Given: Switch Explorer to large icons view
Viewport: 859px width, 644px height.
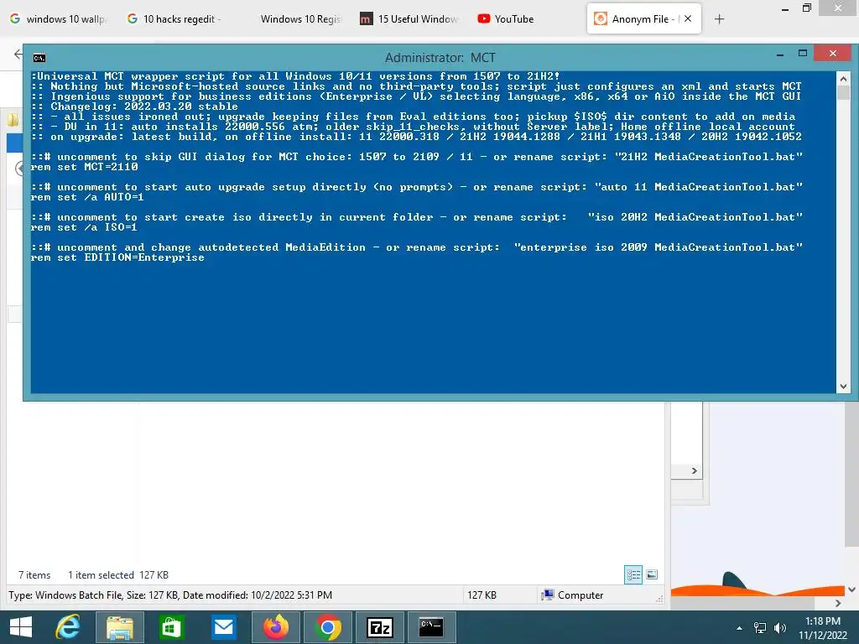Looking at the screenshot, I should click(x=651, y=574).
